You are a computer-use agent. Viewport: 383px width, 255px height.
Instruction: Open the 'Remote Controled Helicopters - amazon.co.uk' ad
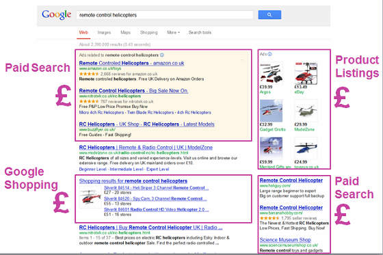(131, 63)
